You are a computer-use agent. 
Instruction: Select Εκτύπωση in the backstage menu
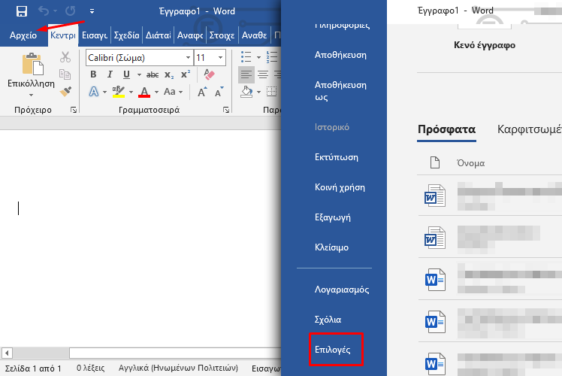tap(336, 157)
